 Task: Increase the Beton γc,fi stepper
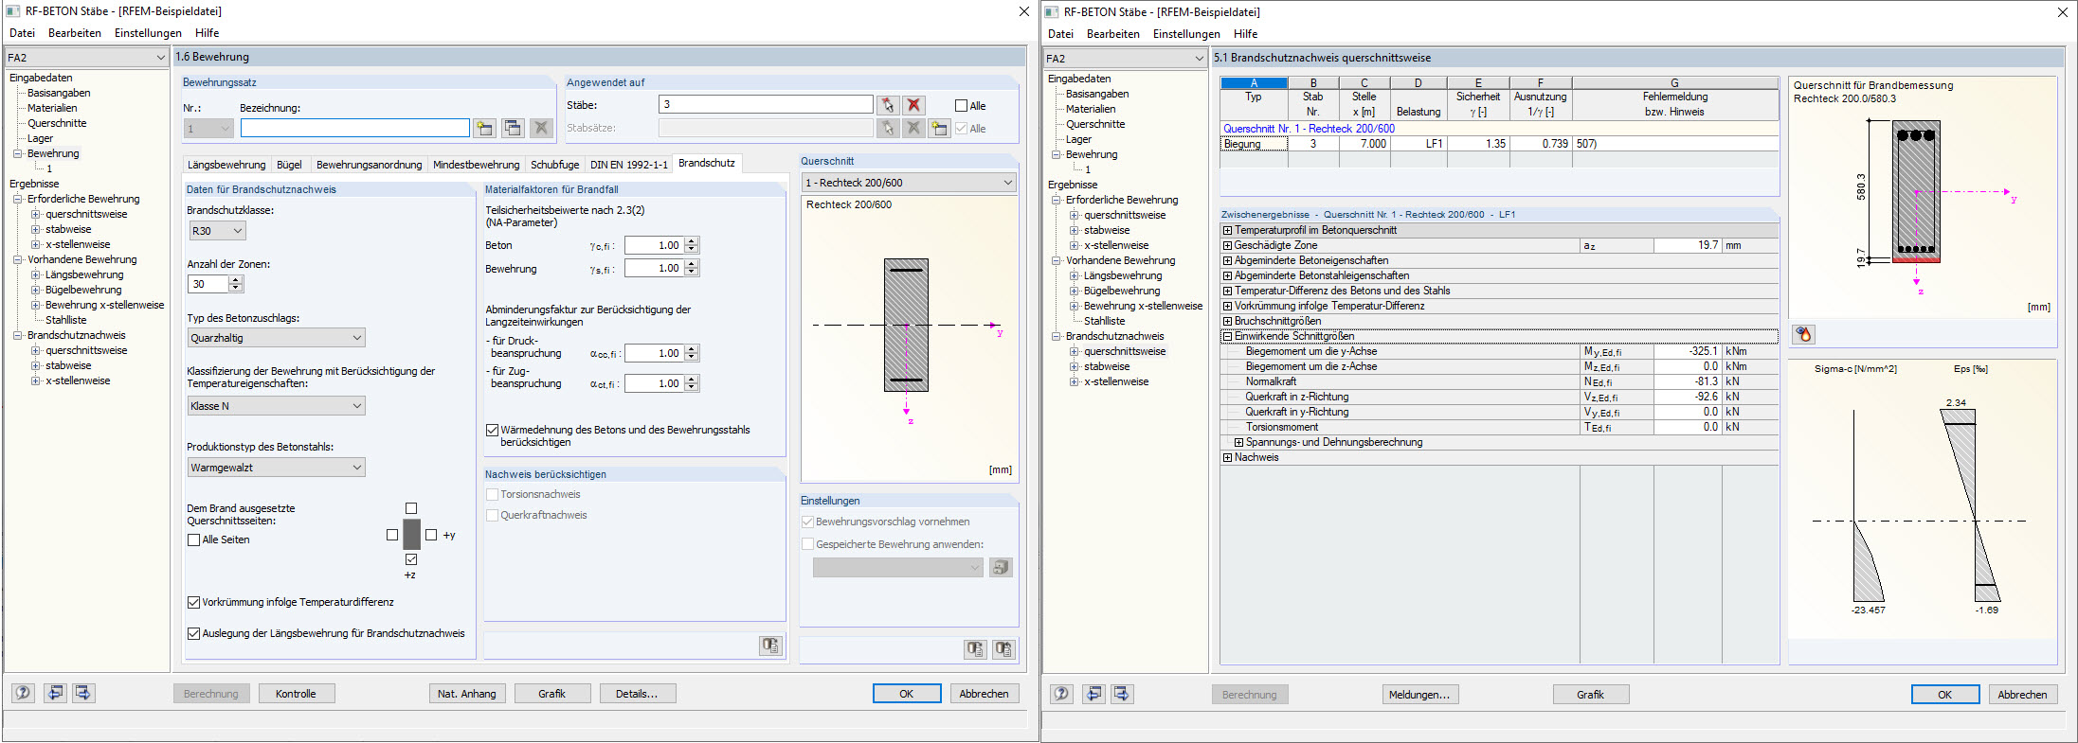692,241
